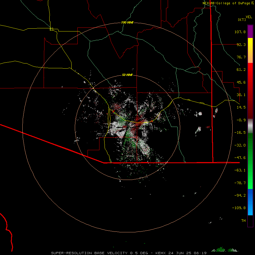Click the 61.2 velocity scale value

[241, 70]
